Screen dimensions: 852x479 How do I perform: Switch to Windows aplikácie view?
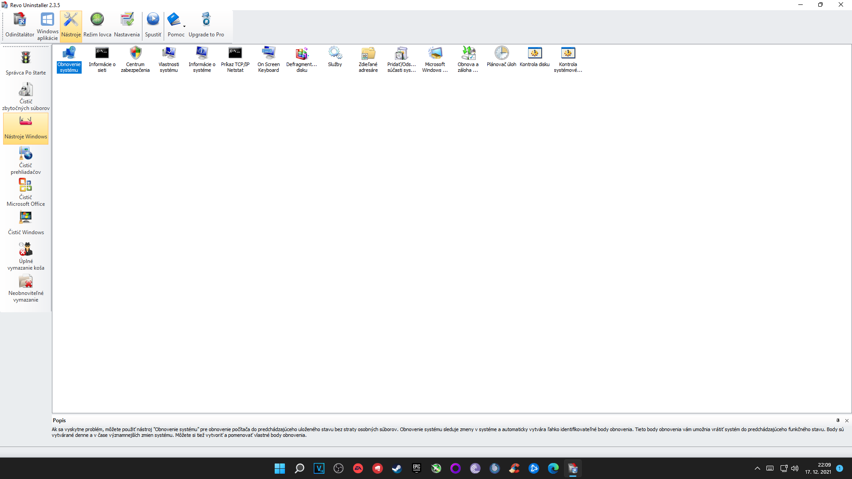pyautogui.click(x=47, y=26)
